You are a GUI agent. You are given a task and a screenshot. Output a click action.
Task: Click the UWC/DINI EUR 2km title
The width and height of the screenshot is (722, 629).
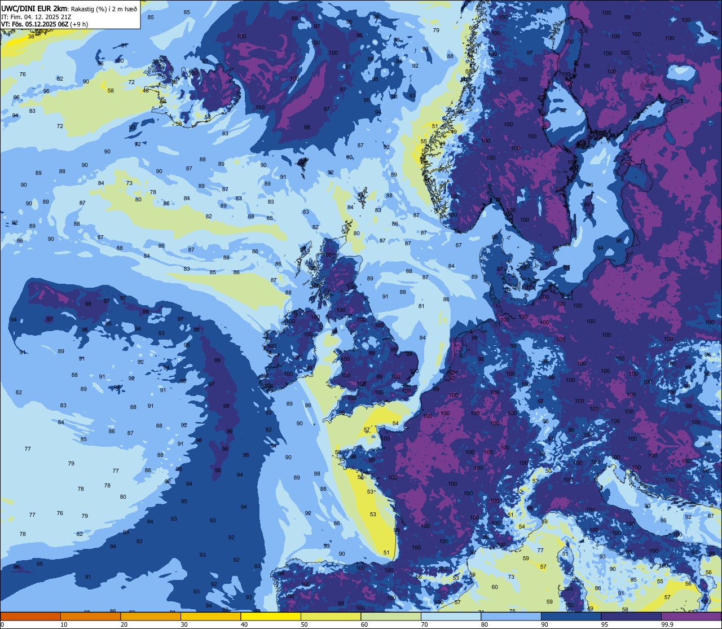(34, 8)
